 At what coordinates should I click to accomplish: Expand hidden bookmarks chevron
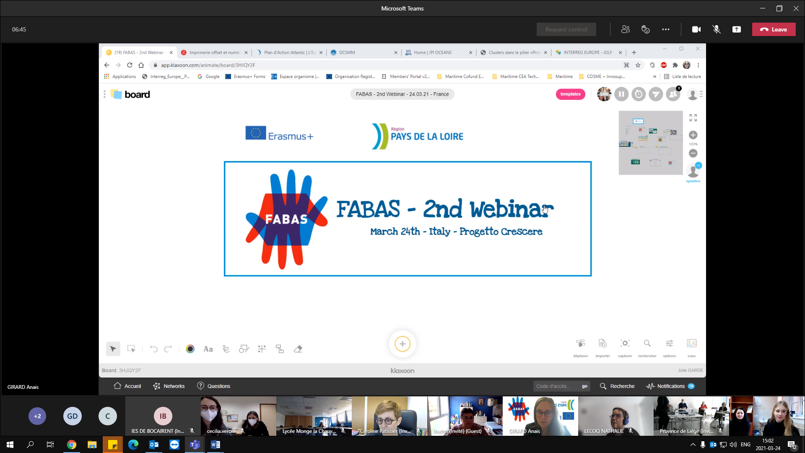[654, 76]
